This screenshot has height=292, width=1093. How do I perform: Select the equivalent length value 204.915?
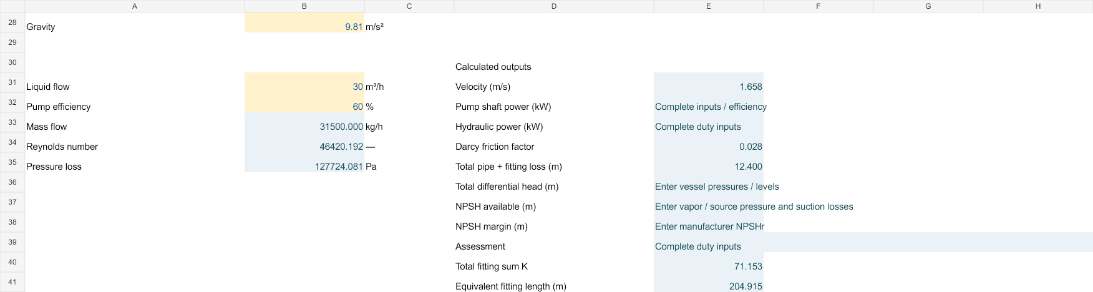point(709,282)
